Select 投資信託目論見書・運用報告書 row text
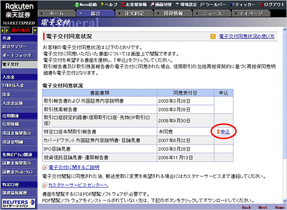This screenshot has width=287, height=210. [x=76, y=157]
